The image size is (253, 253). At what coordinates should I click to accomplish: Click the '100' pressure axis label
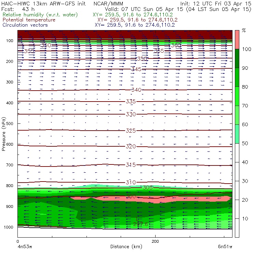coord(10,41)
